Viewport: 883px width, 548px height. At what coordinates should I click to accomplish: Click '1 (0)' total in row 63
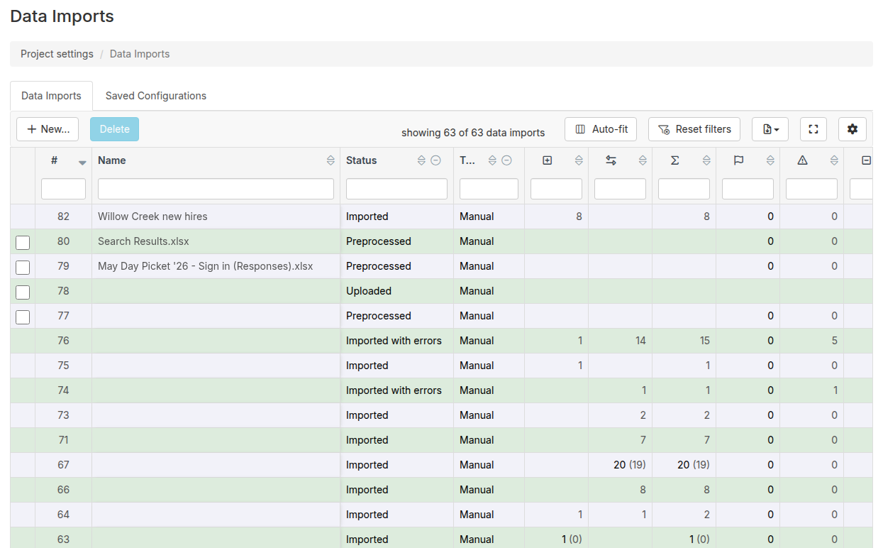(x=699, y=539)
